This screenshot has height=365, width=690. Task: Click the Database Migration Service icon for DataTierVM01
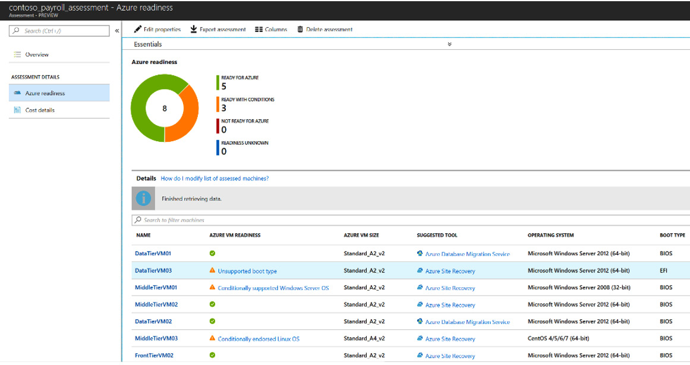coord(420,253)
